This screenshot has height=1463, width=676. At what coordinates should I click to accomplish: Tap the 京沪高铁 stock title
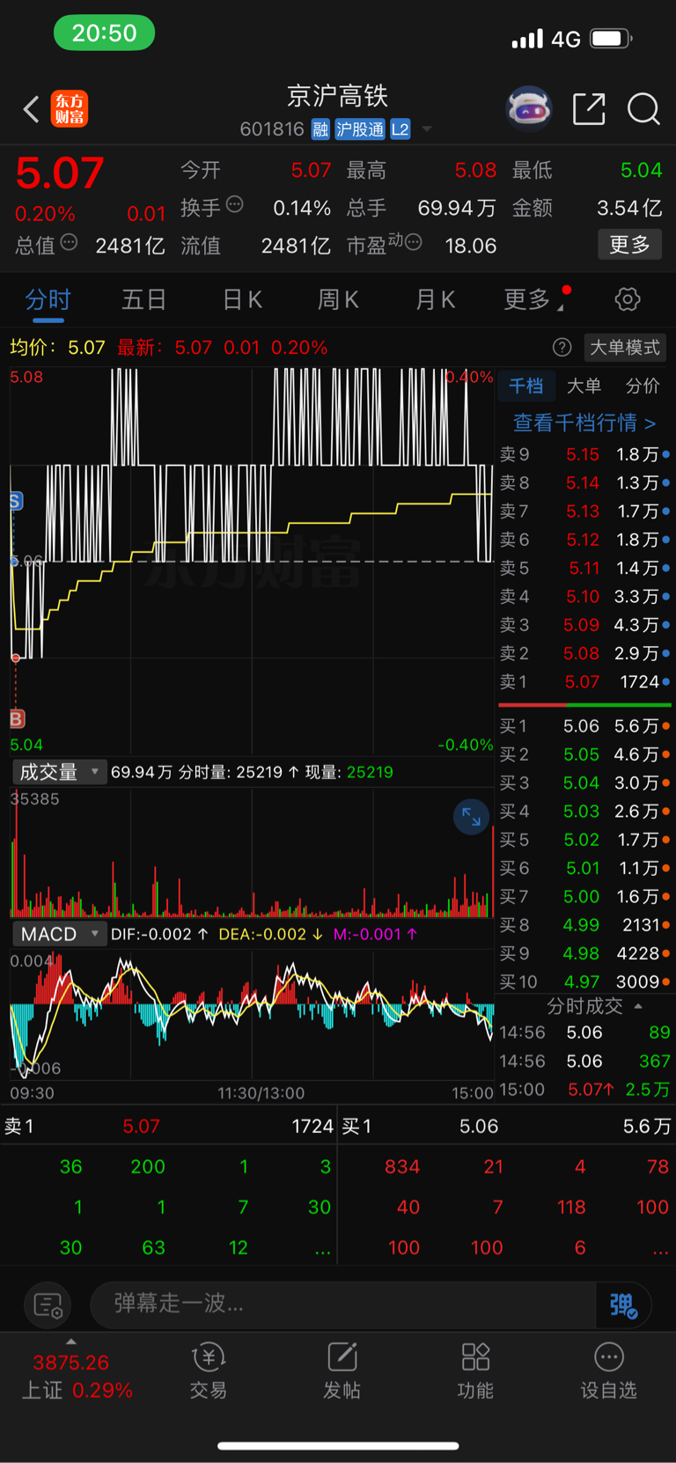pyautogui.click(x=338, y=95)
